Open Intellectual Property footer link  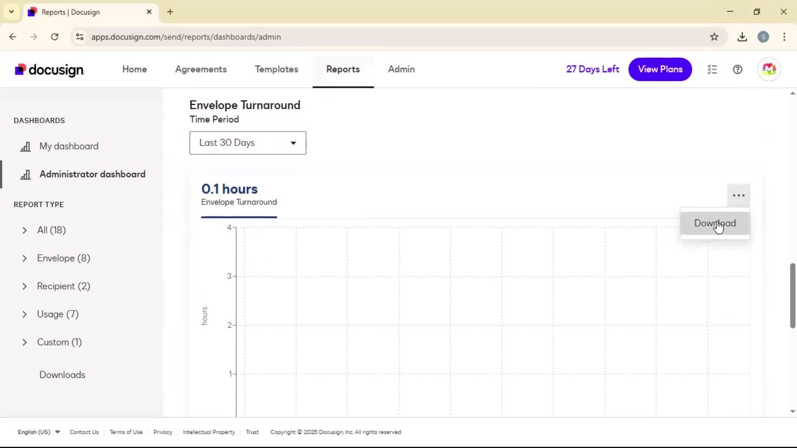pos(209,432)
